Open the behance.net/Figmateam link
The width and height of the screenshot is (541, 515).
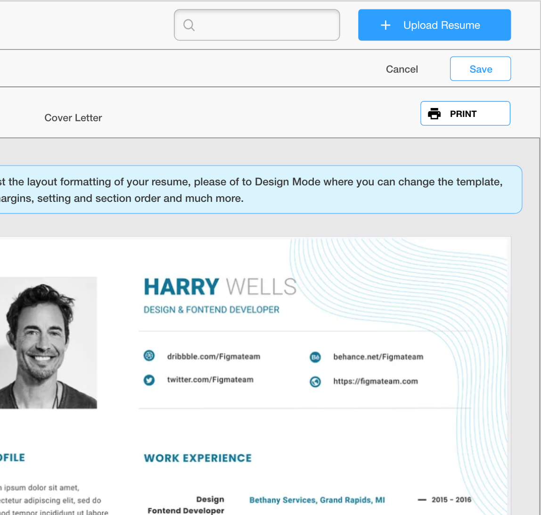377,357
